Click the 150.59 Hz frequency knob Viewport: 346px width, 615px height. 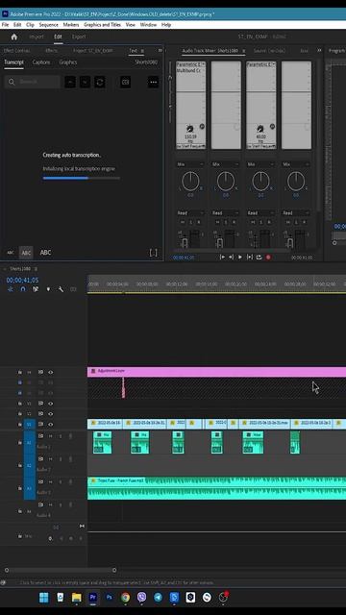[x=190, y=129]
